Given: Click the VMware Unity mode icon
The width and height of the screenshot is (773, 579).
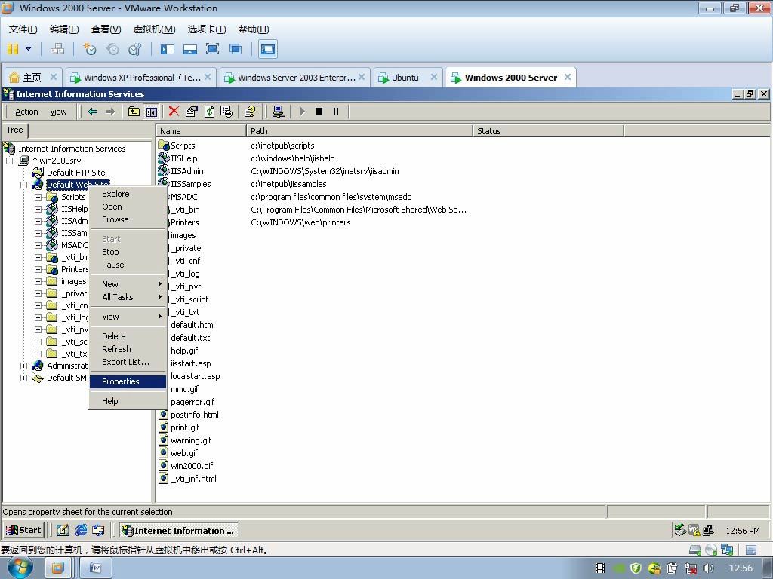Looking at the screenshot, I should pos(236,49).
